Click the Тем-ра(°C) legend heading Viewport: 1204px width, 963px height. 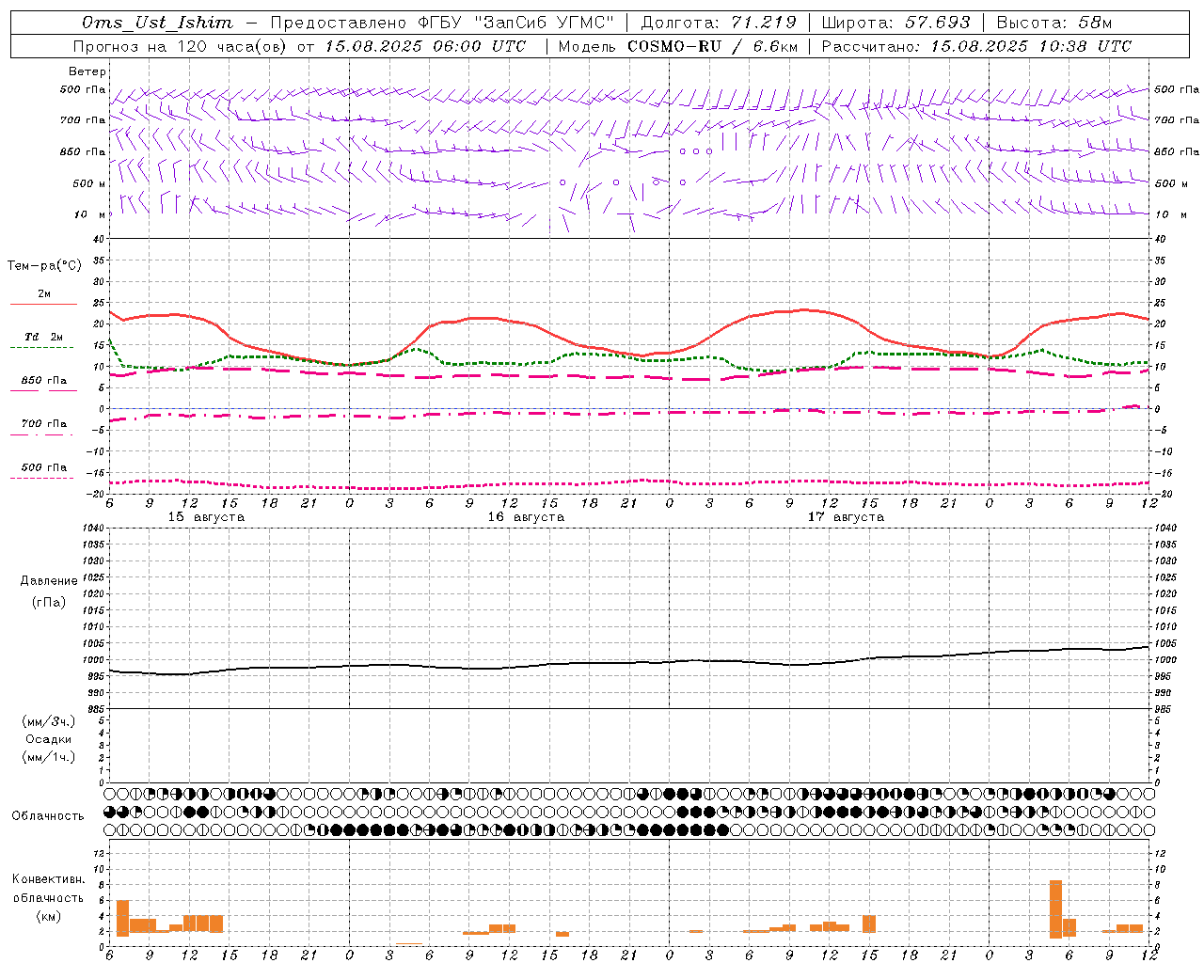(x=44, y=266)
